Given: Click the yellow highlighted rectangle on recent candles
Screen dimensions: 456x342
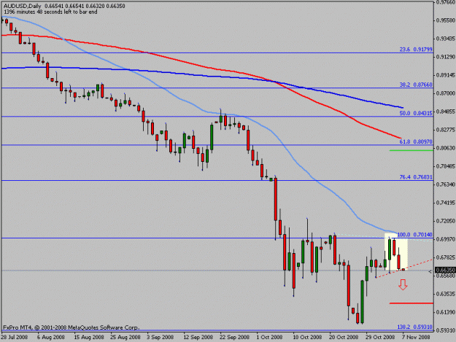Looking at the screenshot, I should pos(396,252).
